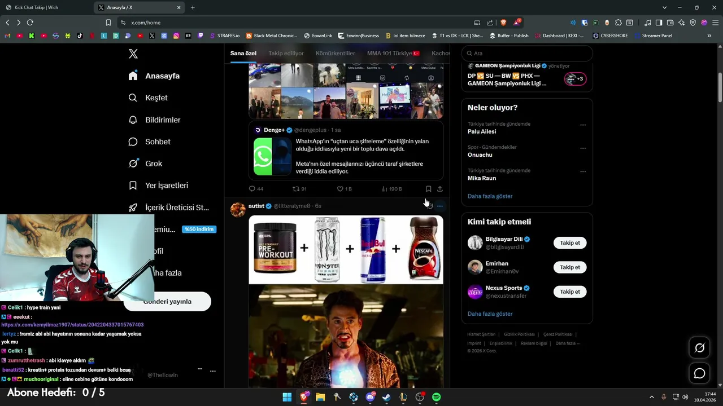Screen dimensions: 723x406
Task: Open Onuachu trending topic
Action: tap(480, 155)
